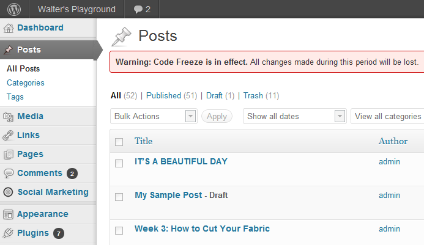The image size is (424, 245).
Task: Click the Social Marketing target icon
Action: (x=9, y=192)
